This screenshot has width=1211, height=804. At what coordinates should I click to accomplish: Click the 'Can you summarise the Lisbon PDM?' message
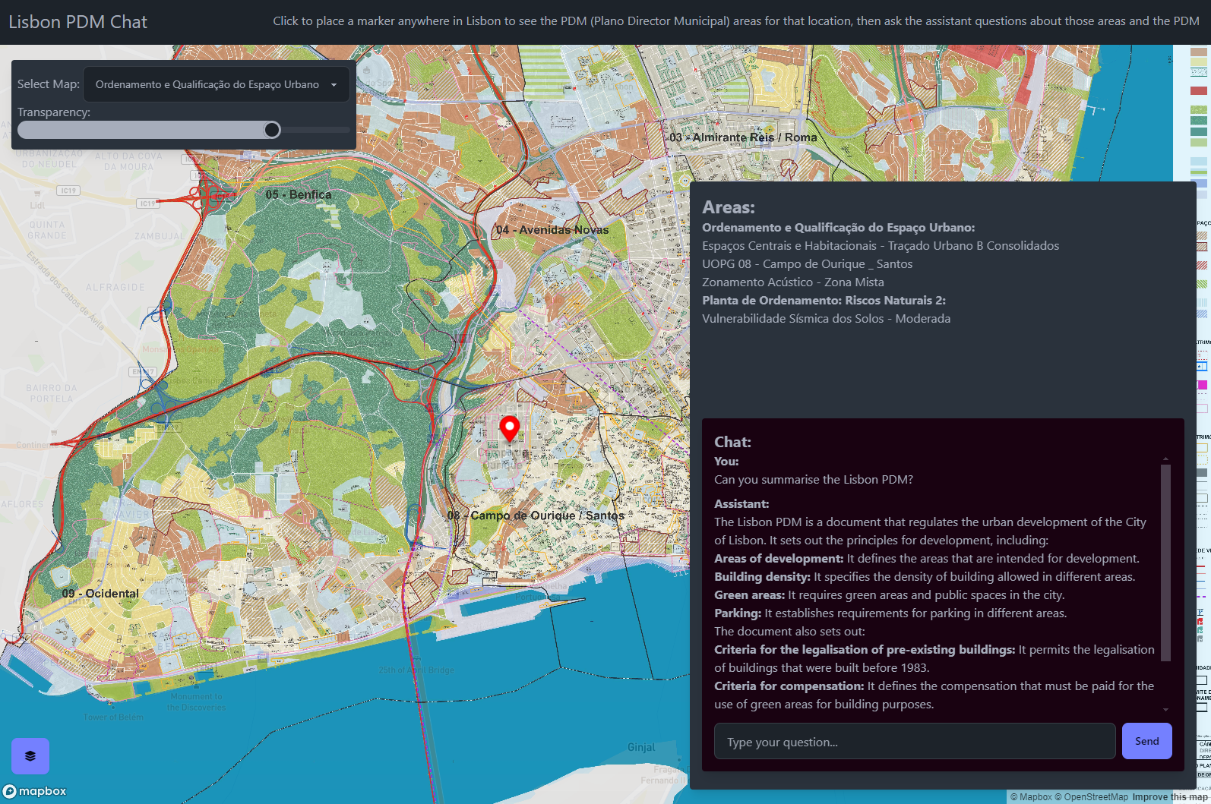click(x=814, y=480)
